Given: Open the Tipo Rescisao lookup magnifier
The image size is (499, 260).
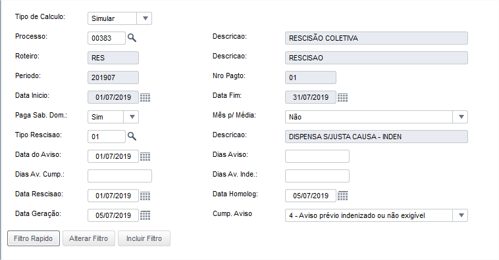Looking at the screenshot, I should coord(132,137).
